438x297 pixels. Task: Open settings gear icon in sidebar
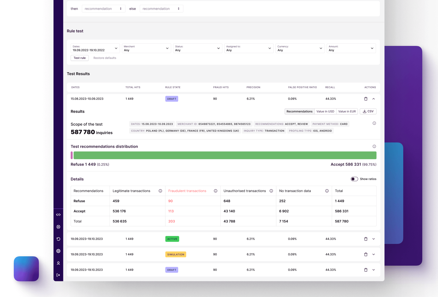[x=58, y=251]
